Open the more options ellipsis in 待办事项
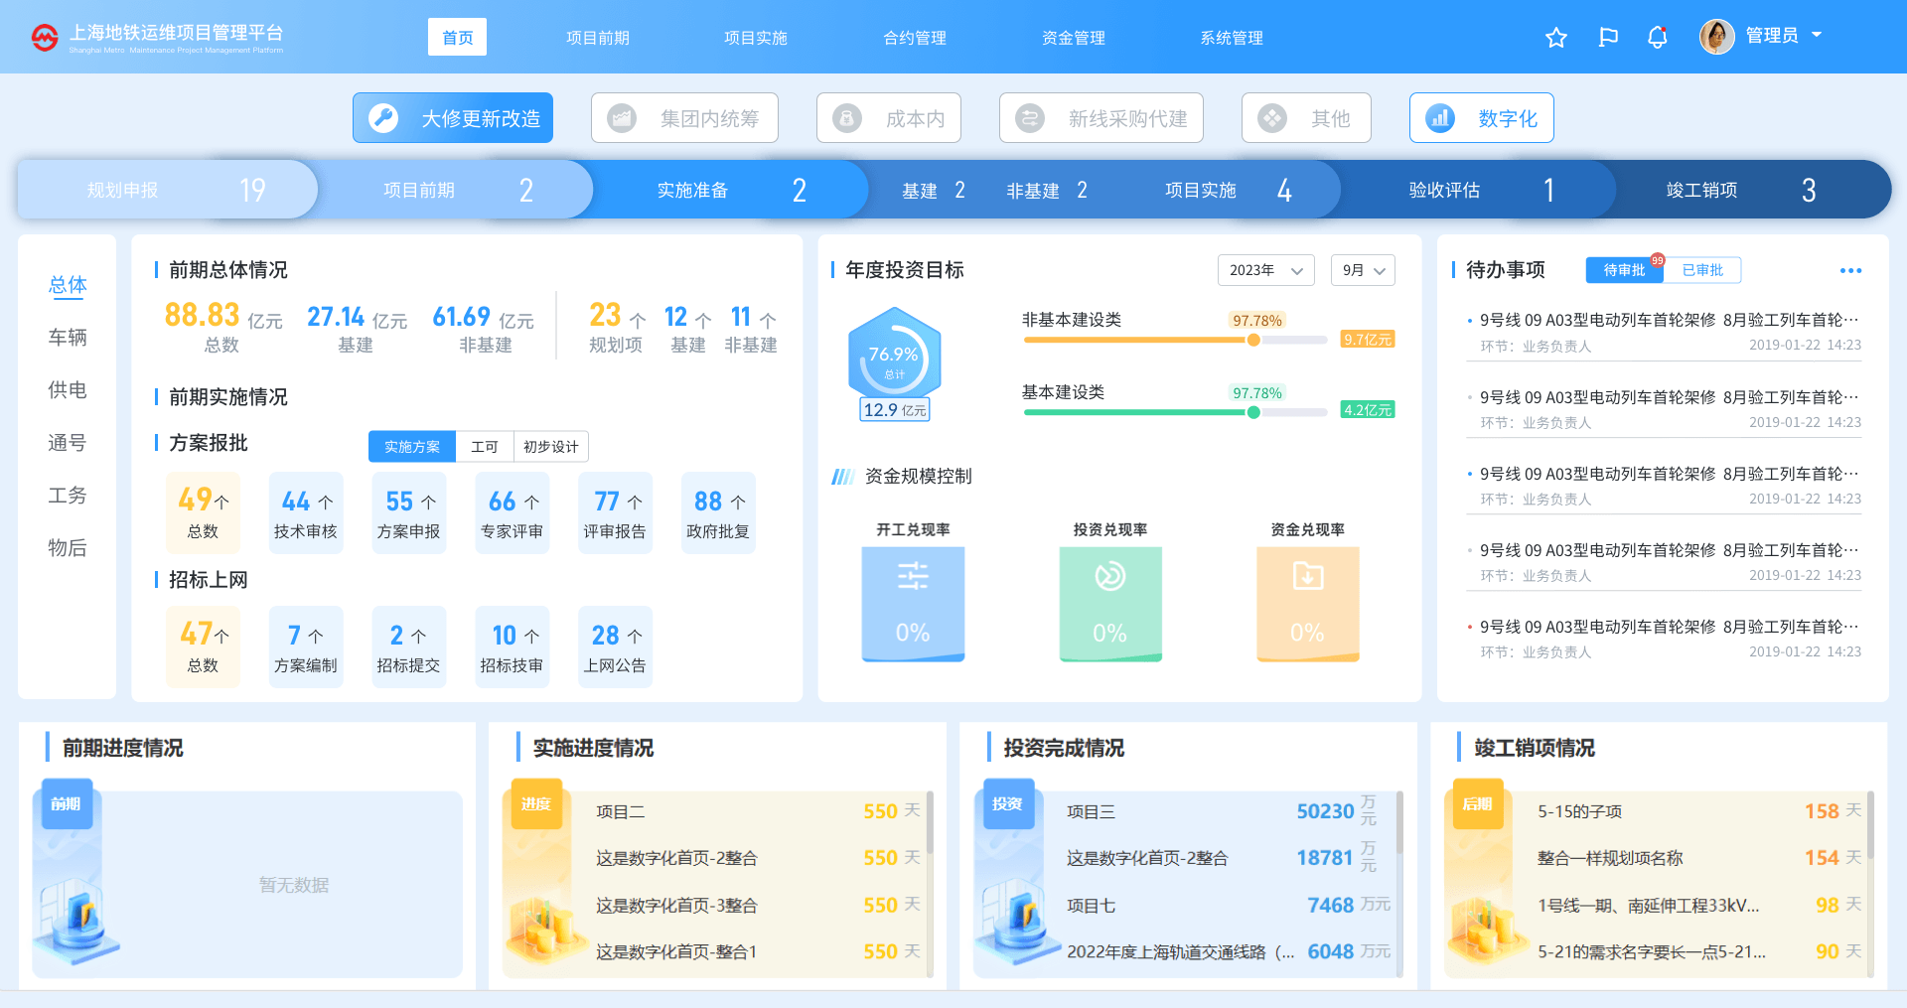The image size is (1907, 1008). coord(1850,270)
